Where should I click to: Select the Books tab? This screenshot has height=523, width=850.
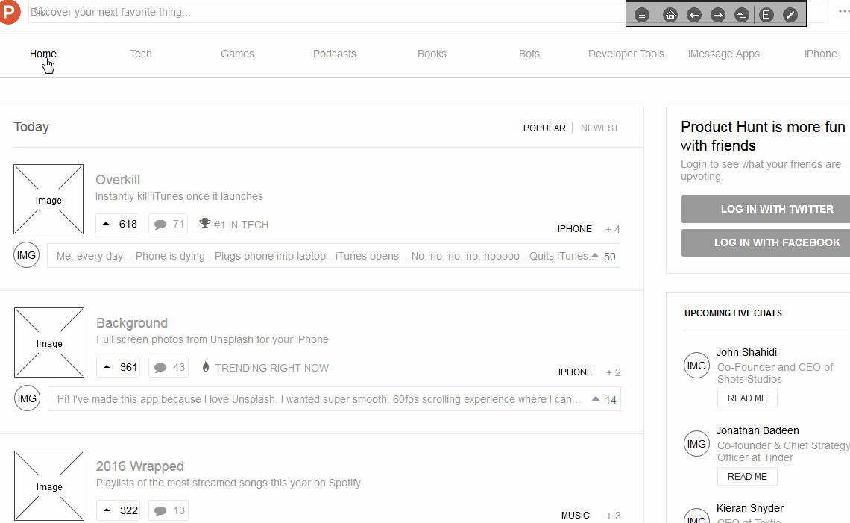tap(432, 54)
